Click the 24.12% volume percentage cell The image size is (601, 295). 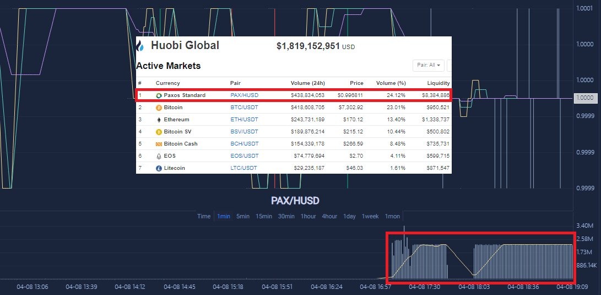point(397,95)
